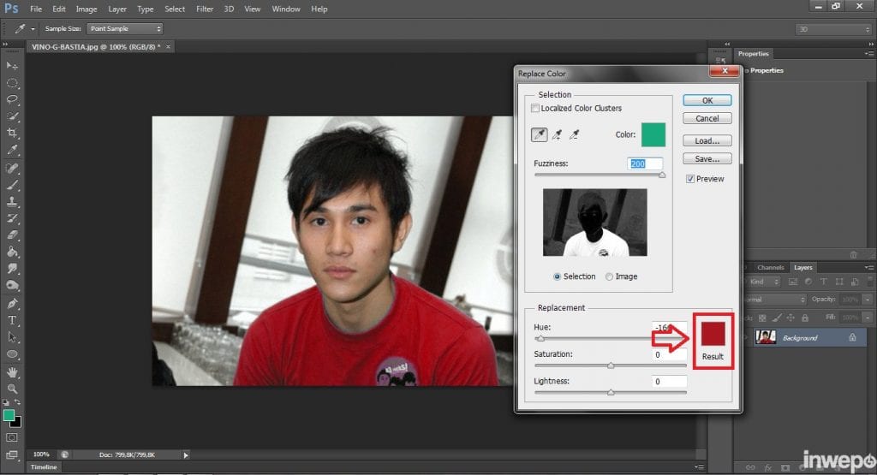The width and height of the screenshot is (877, 475).
Task: Click the OK button
Action: tap(707, 100)
